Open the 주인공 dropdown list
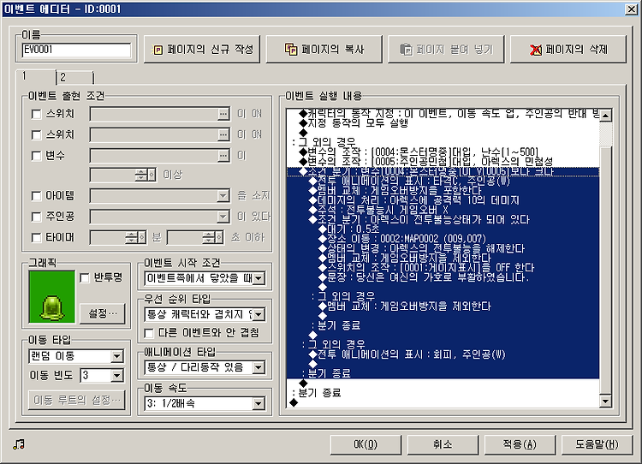The height and width of the screenshot is (464, 642). click(x=223, y=217)
